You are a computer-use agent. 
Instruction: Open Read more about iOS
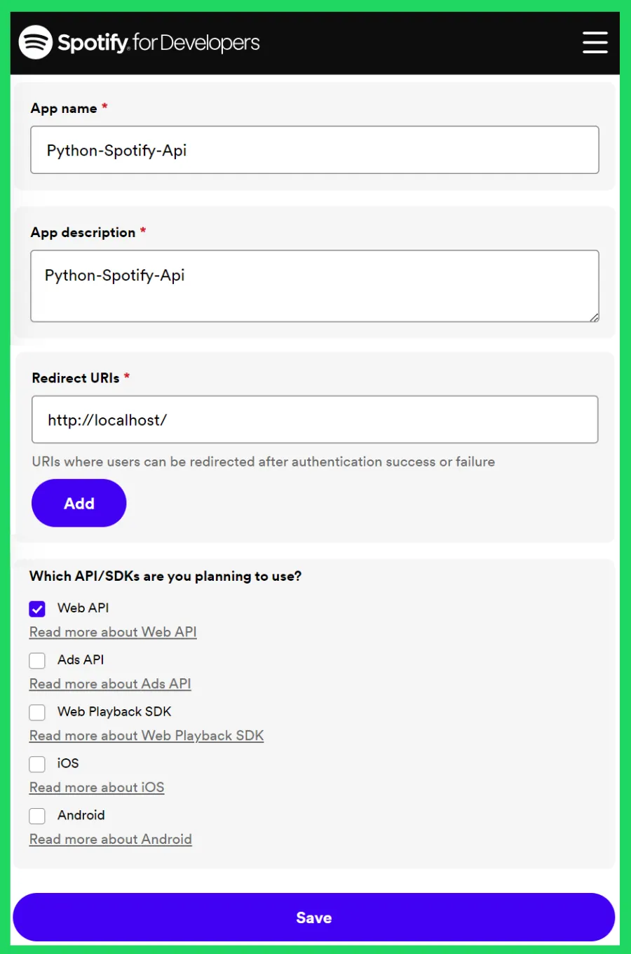[96, 787]
